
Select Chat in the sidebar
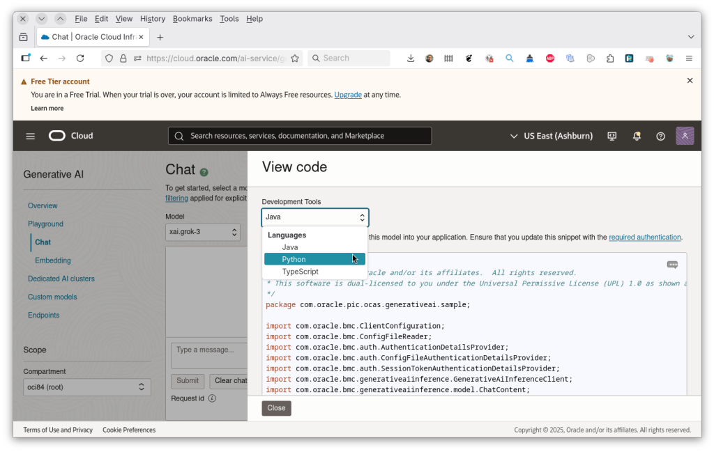click(43, 242)
